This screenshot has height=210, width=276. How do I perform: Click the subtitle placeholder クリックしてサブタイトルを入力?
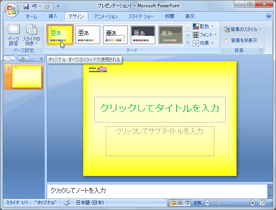point(160,141)
